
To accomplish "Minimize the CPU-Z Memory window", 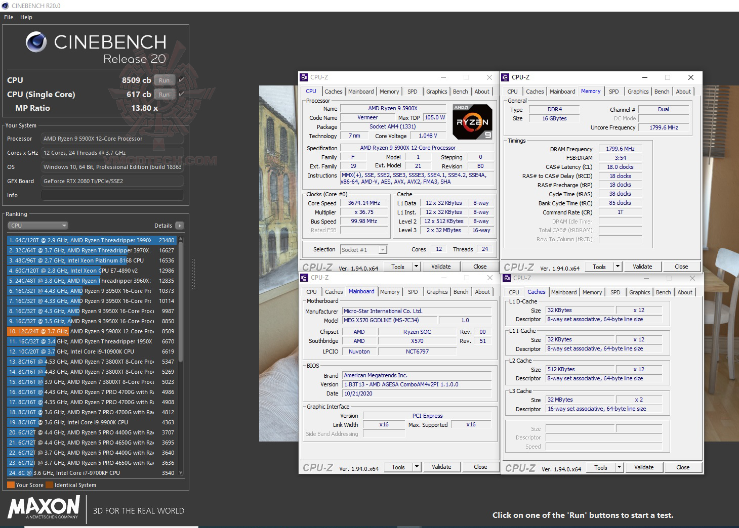I will 645,77.
